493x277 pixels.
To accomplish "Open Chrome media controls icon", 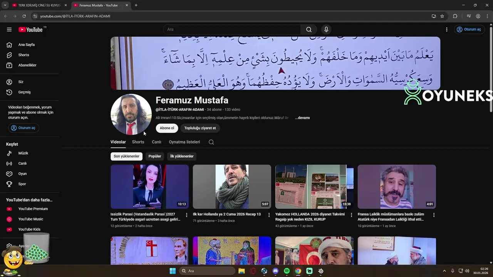I will 469,16.
